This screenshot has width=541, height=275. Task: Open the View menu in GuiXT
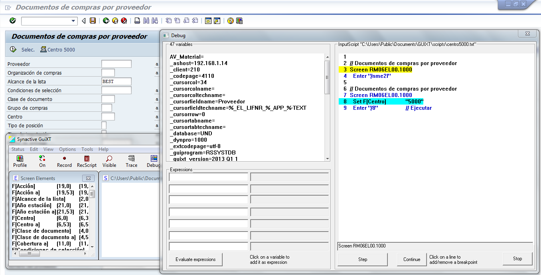coord(48,149)
